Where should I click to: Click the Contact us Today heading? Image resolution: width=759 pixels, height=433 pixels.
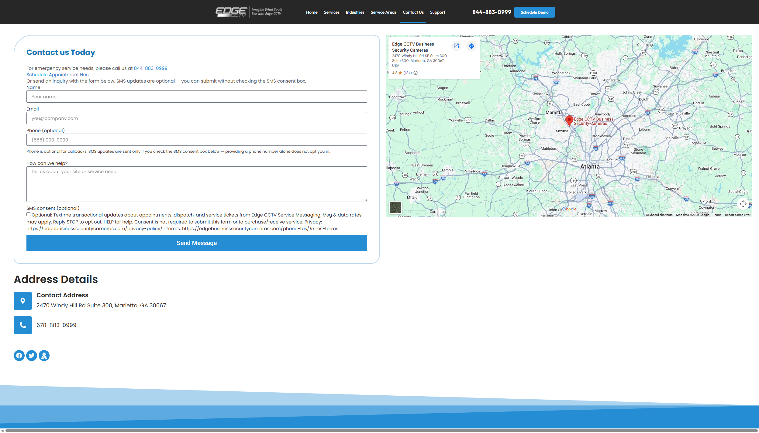click(x=61, y=53)
